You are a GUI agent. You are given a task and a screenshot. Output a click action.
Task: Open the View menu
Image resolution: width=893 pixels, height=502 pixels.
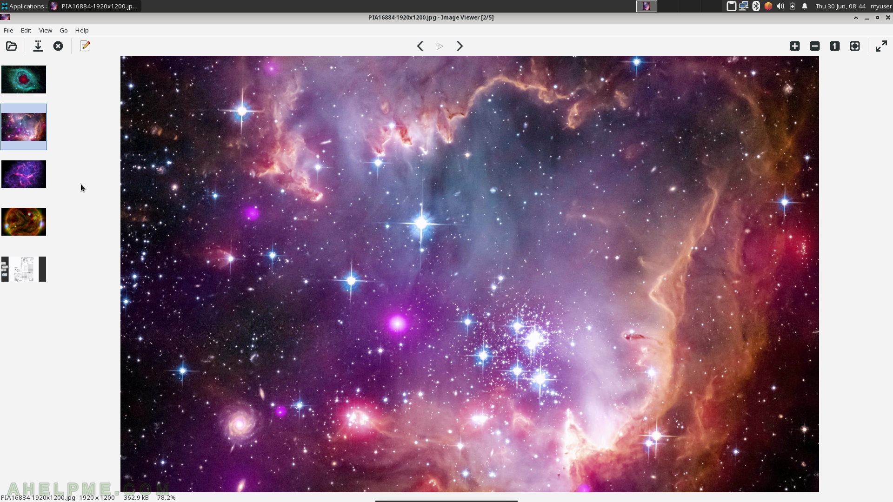point(46,30)
